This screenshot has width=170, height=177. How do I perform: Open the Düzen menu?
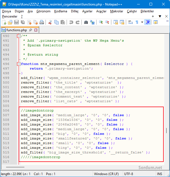(19, 11)
